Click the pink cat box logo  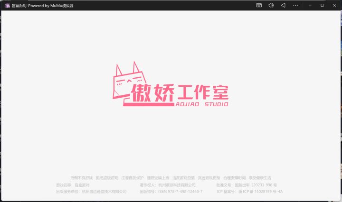tap(129, 81)
